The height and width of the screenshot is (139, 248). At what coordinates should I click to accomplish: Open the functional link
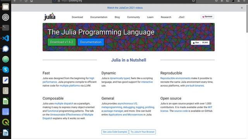coord(53,111)
